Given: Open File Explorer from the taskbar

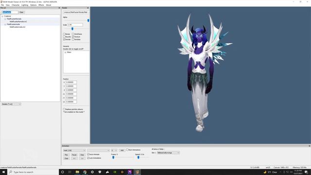Looking at the screenshot, I should [77, 172].
